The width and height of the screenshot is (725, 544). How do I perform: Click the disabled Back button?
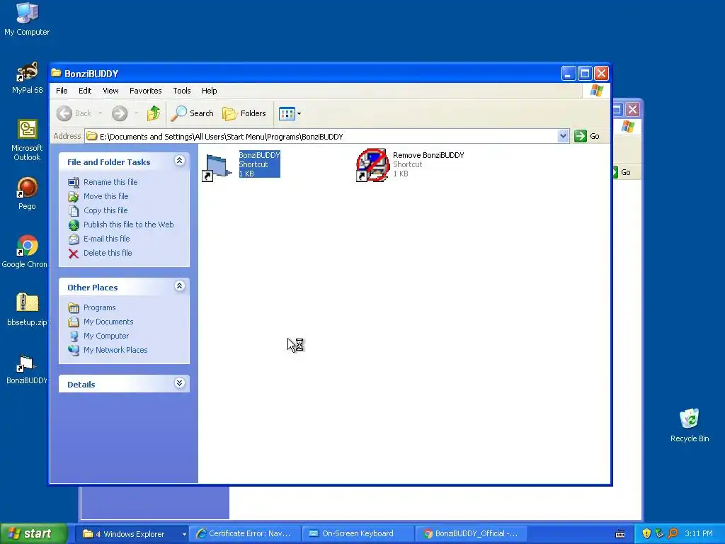tap(75, 113)
